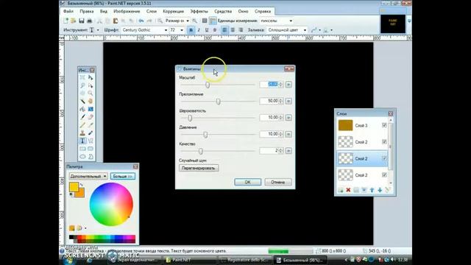Select the Freeform Shape tool

[91, 157]
